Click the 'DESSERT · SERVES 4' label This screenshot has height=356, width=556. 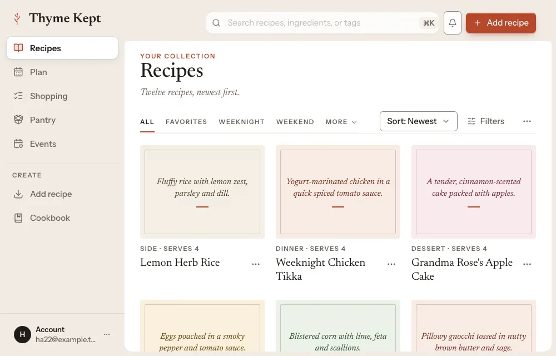[x=449, y=249]
